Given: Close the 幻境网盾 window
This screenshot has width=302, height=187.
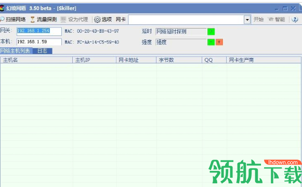Looking at the screenshot, I should pos(293,9).
